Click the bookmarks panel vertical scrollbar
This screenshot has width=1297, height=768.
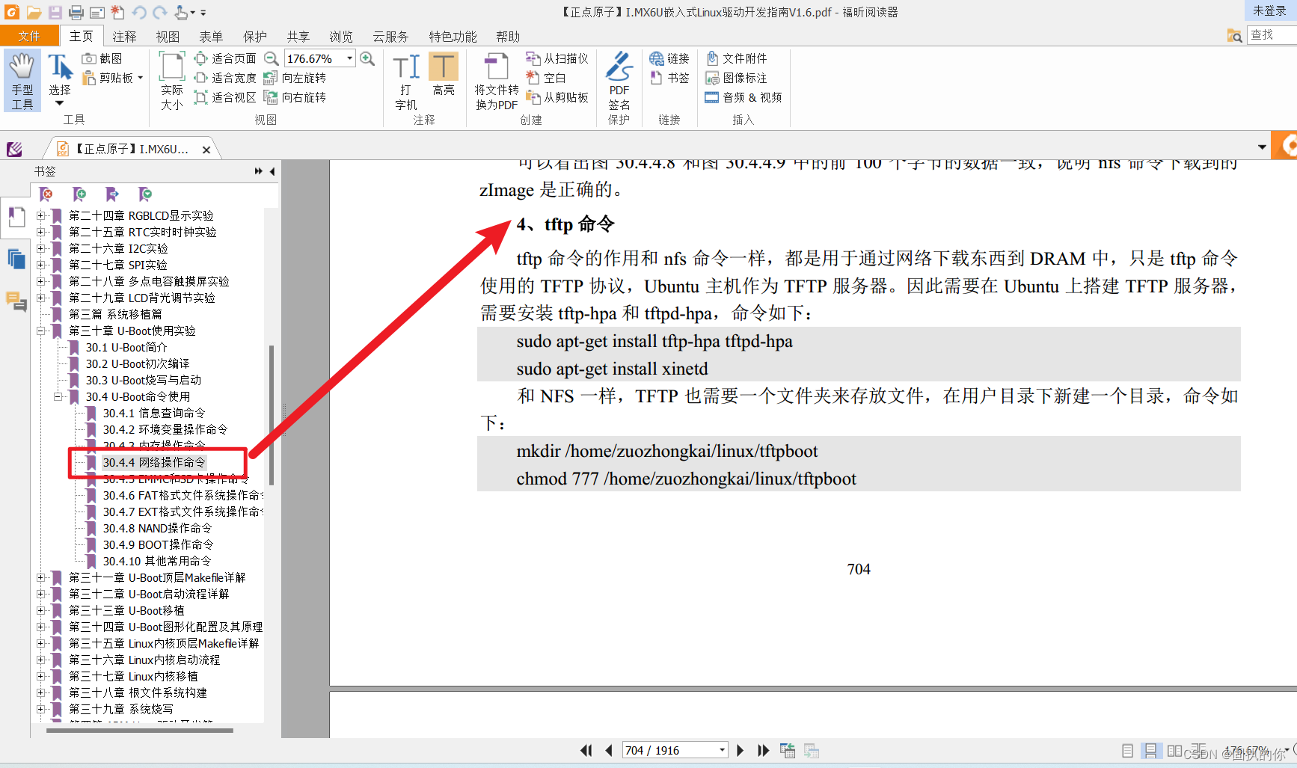click(x=271, y=415)
